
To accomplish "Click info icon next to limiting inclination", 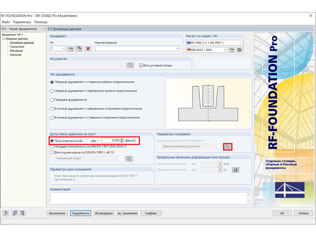I will [235, 170].
